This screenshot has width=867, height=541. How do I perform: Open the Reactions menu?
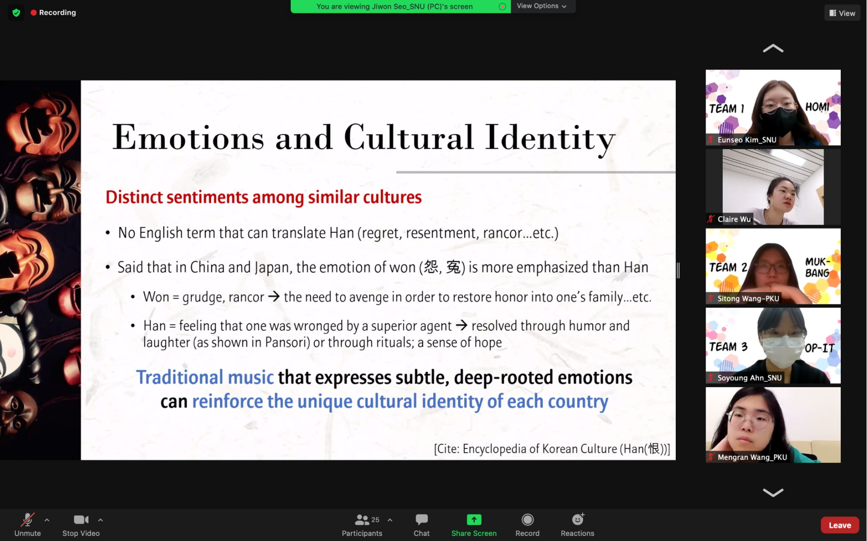(578, 525)
